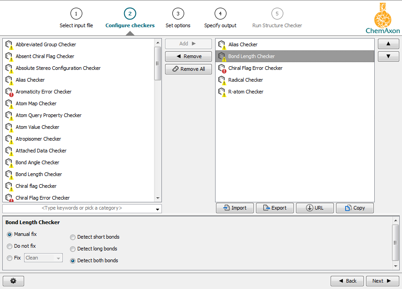Image resolution: width=402 pixels, height=289 pixels.
Task: Click Remove All to clear selected checkers
Action: click(x=188, y=69)
